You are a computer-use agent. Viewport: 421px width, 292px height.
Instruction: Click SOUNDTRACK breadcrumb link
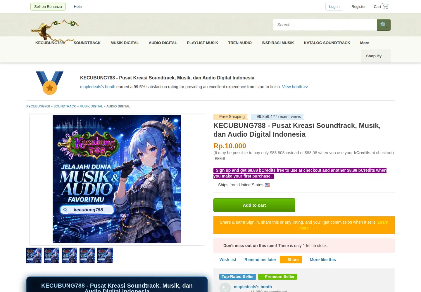tap(65, 106)
